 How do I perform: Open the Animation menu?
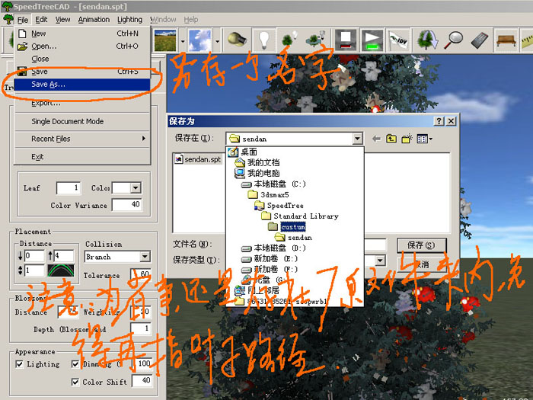(x=94, y=20)
